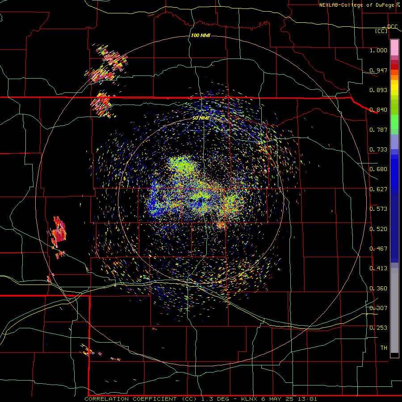
Task: Pick the bright green segment of the color bar
Action: tap(394, 122)
